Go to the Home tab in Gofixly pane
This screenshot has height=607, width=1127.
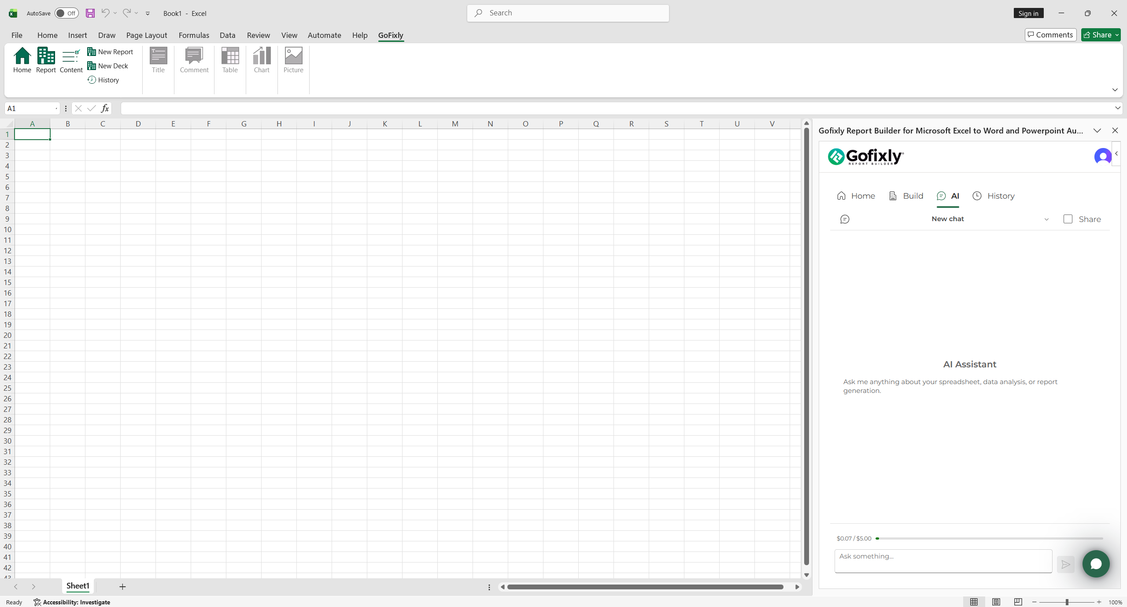click(x=856, y=196)
